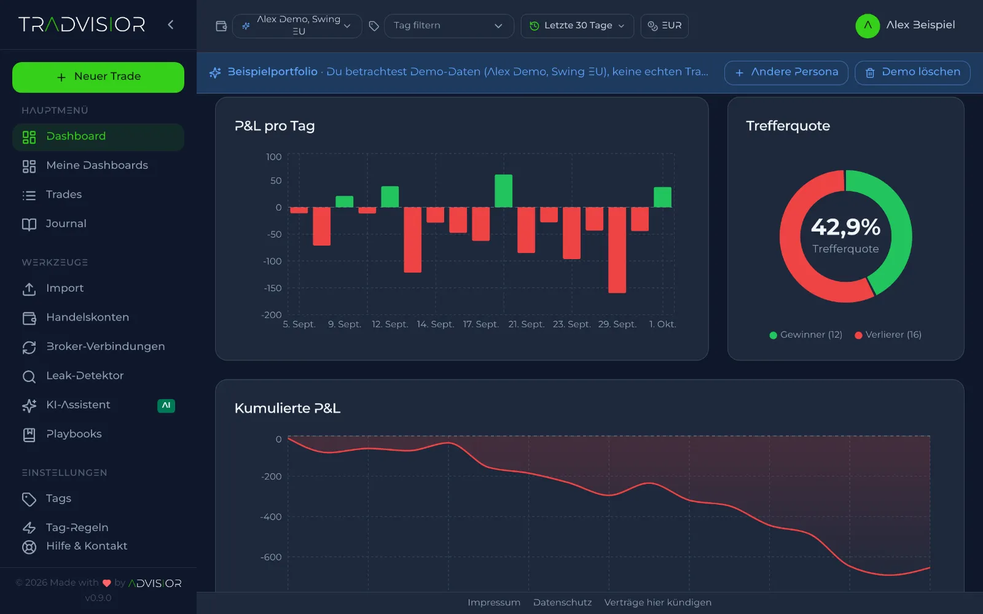Open the Datenschutz footer link

click(562, 602)
